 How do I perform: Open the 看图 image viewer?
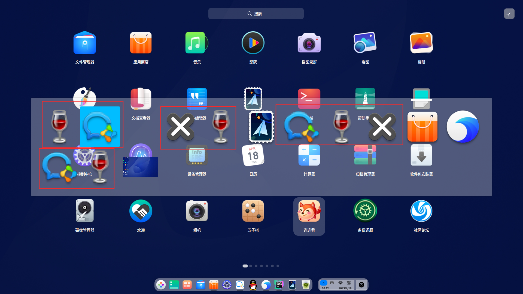[x=365, y=43]
